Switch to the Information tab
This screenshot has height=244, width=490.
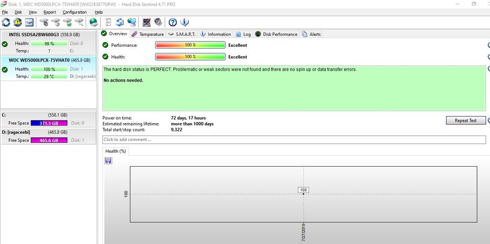216,34
